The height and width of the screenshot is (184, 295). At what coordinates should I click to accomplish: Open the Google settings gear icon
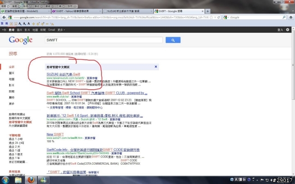coord(288,29)
